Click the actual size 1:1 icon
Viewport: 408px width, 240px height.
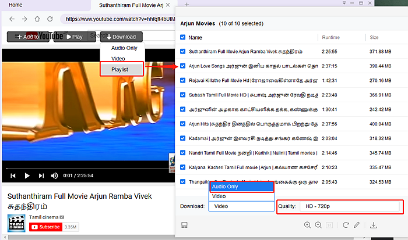pos(329,225)
